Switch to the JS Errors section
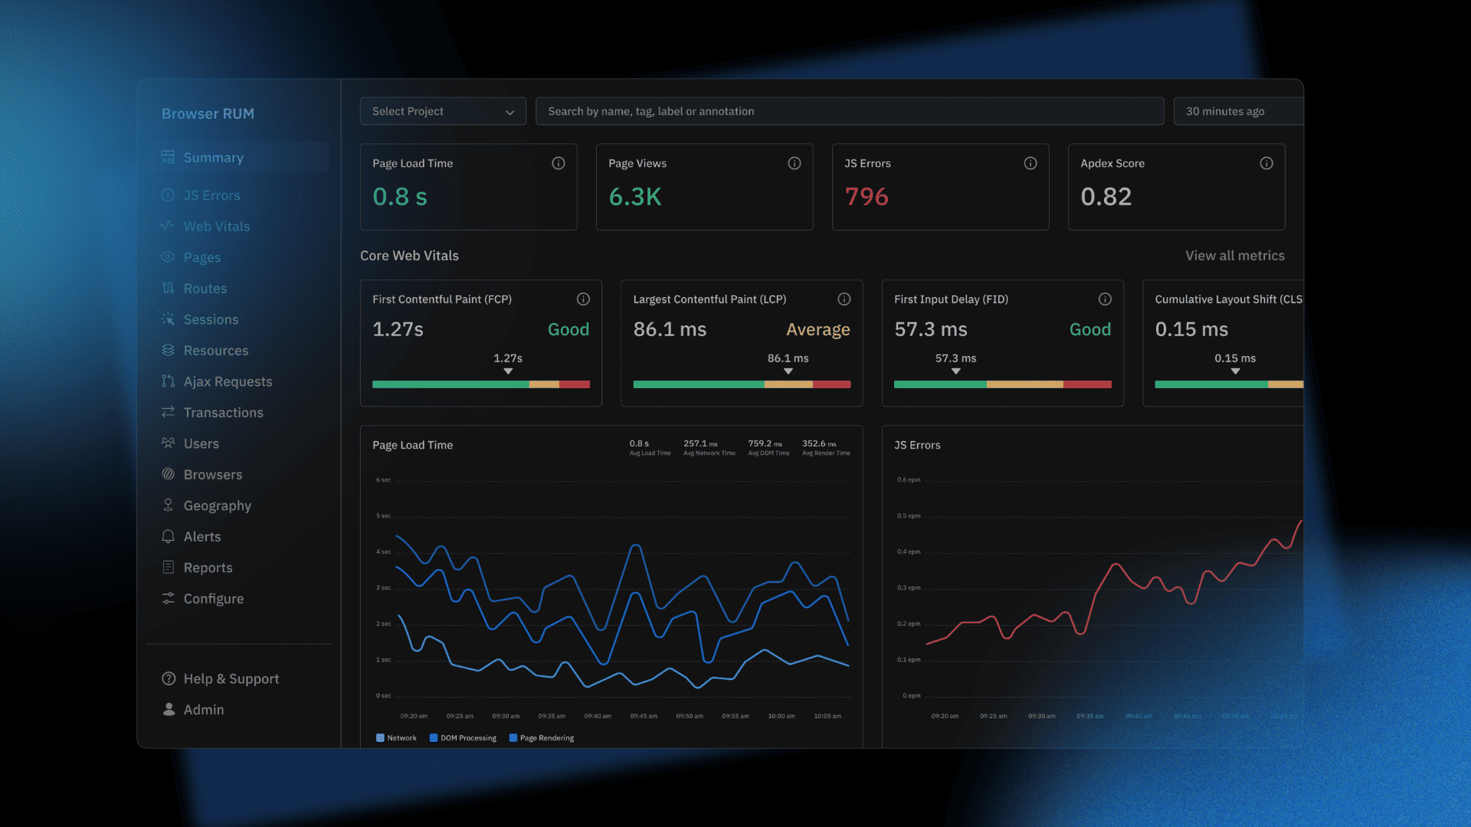 click(211, 195)
